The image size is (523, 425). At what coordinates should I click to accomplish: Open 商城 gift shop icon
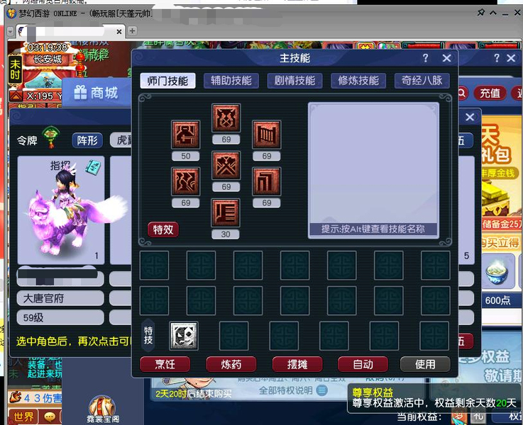(x=80, y=93)
